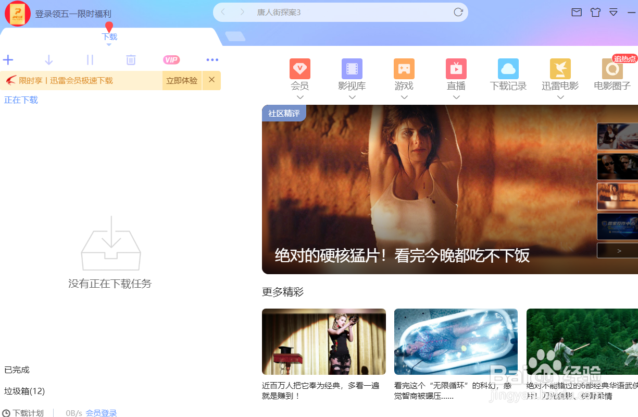Click the pause downloads icon
The image size is (638, 417).
90,60
